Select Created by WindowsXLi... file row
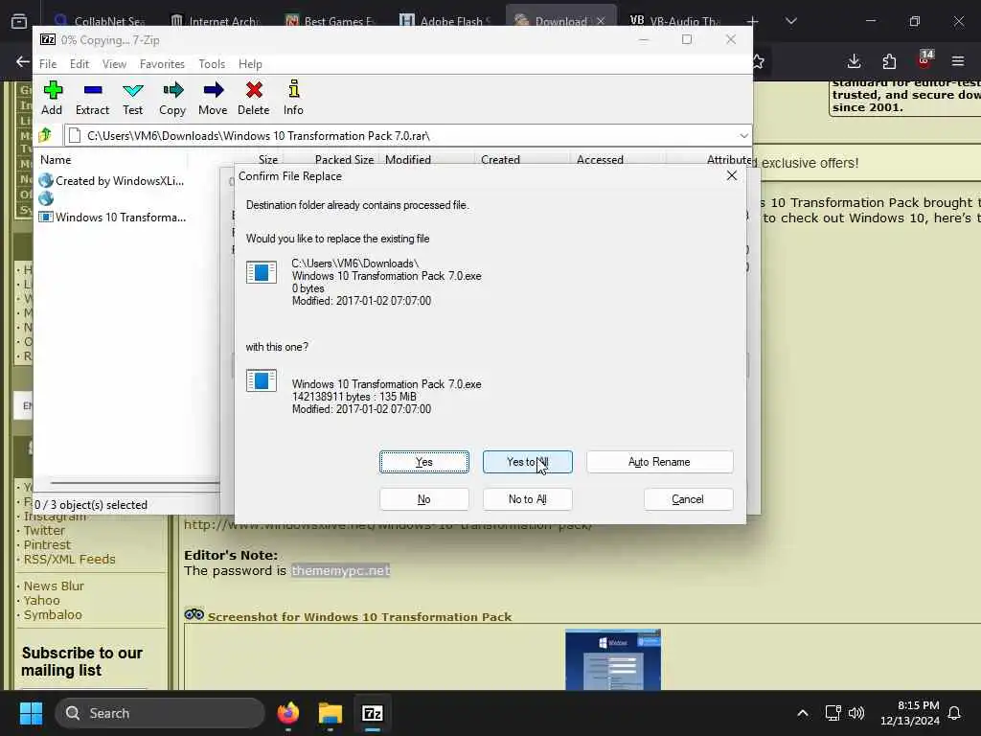981x736 pixels. (111, 181)
